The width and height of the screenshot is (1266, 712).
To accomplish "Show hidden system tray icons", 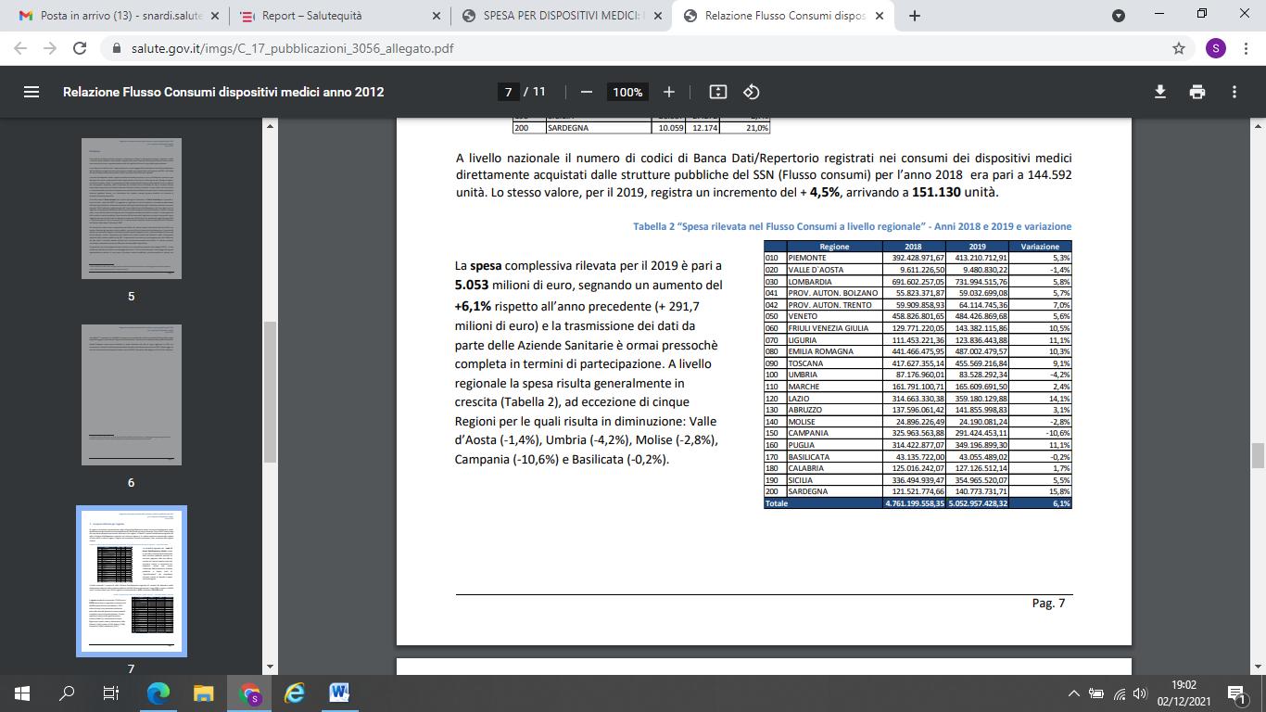I will [1074, 693].
